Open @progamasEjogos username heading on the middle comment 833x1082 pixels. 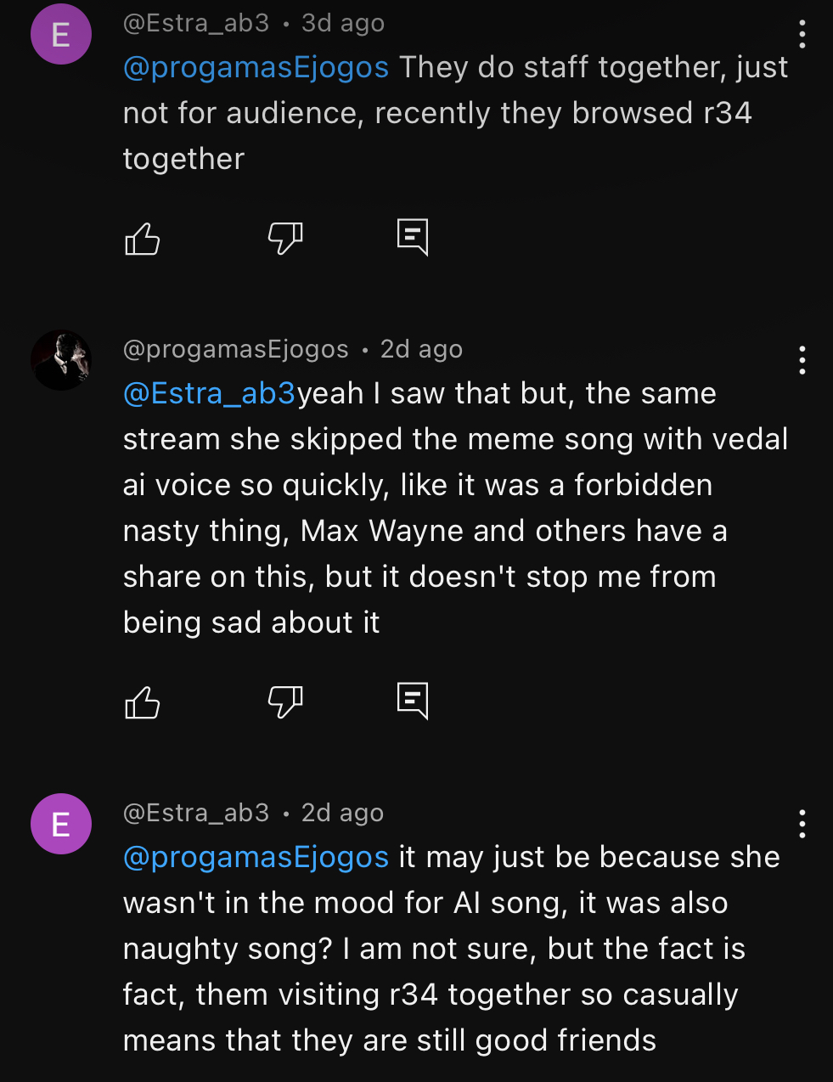point(236,349)
